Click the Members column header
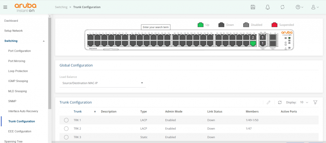The image size is (326, 143). [x=252, y=111]
